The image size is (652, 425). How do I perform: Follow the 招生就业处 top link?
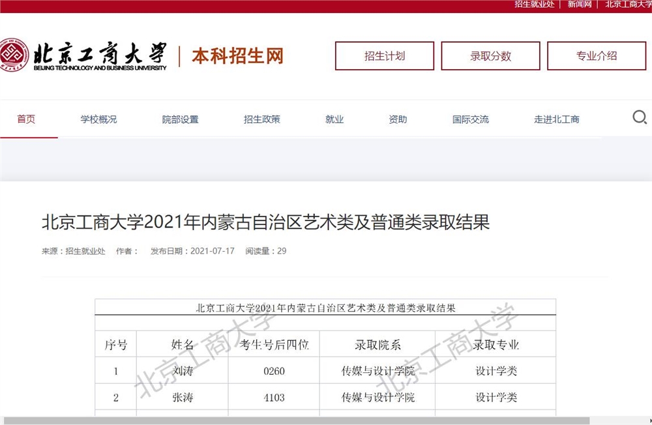[x=535, y=4]
